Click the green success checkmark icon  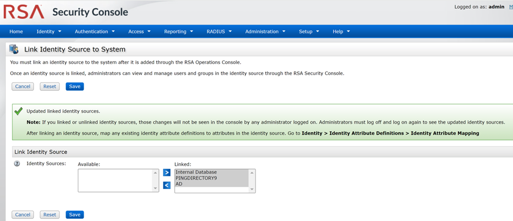tap(18, 111)
